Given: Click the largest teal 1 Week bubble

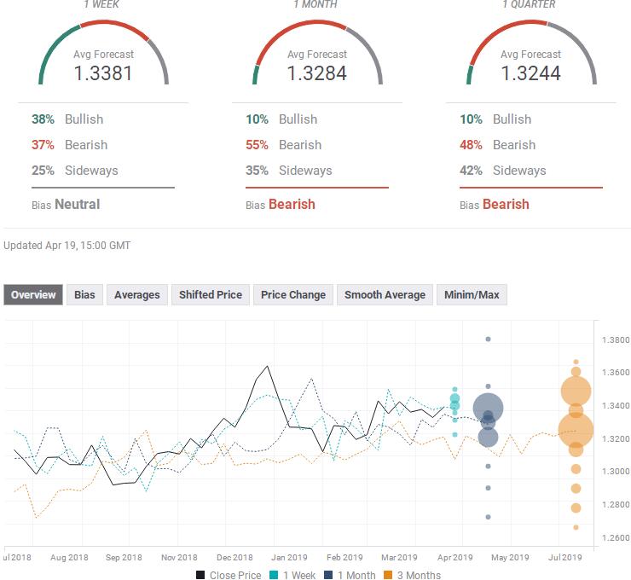Looking at the screenshot, I should click(x=455, y=399).
